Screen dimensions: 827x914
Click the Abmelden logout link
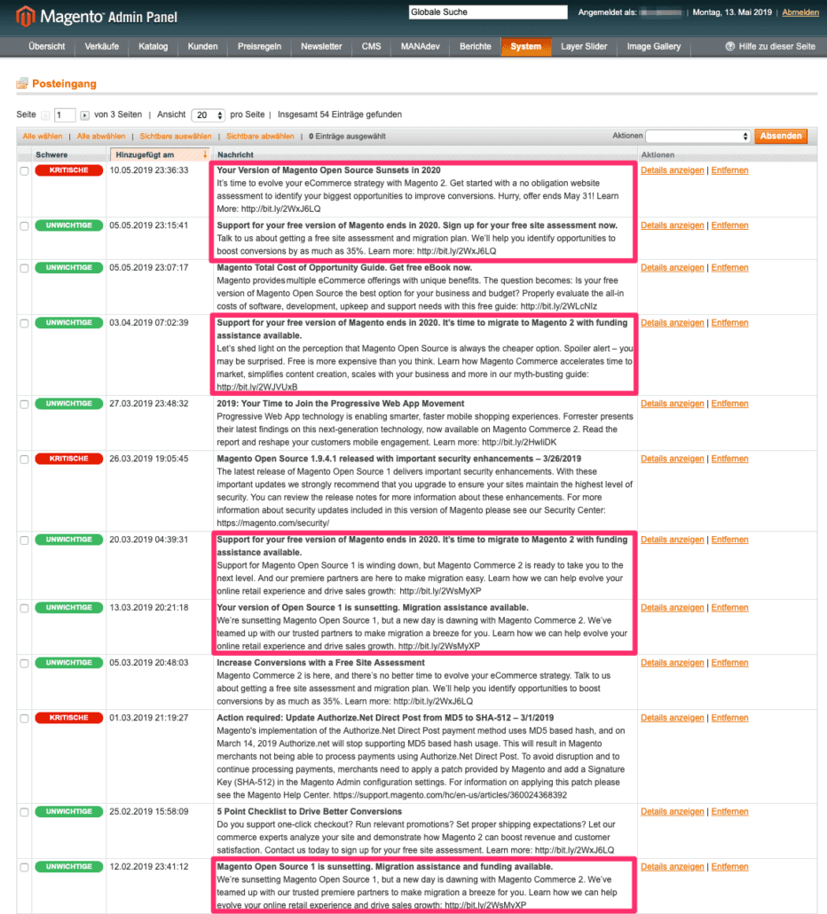[800, 12]
